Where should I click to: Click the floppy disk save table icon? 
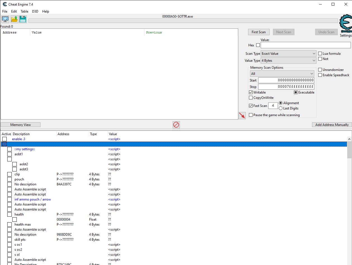23,19
